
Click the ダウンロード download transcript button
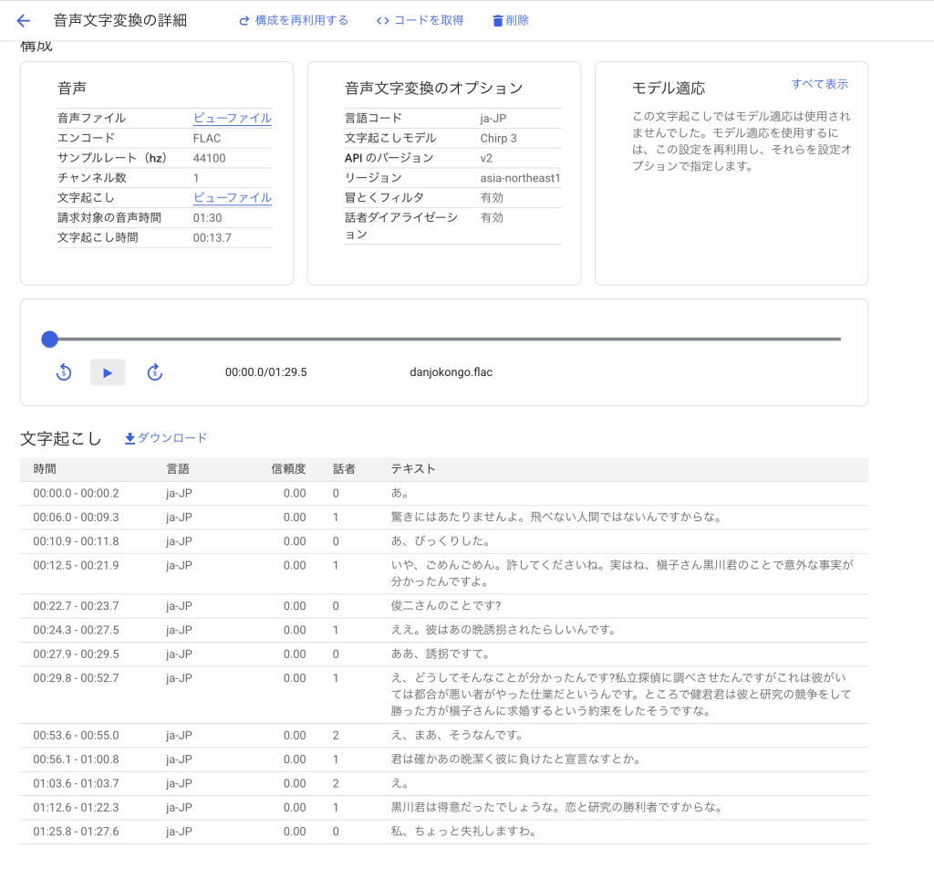click(166, 438)
